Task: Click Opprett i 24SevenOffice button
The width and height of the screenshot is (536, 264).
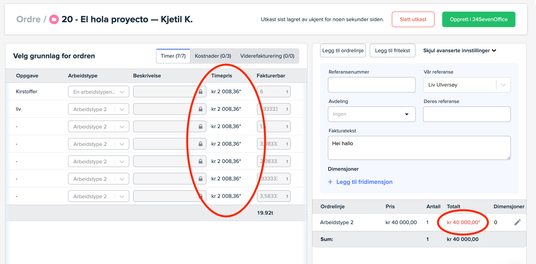Action: click(x=478, y=19)
